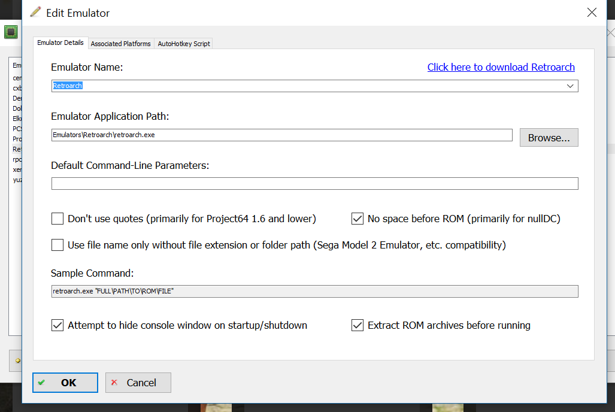This screenshot has width=615, height=412.
Task: Click the Emulator Application Path field
Action: pos(281,135)
